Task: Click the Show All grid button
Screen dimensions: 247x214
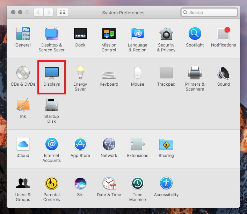Action: point(63,12)
